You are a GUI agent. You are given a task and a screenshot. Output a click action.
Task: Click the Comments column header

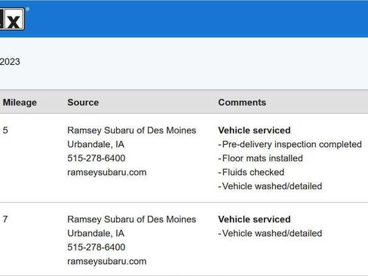(242, 103)
